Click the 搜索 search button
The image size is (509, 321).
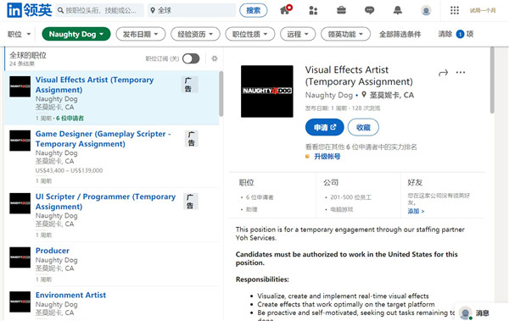click(x=253, y=10)
